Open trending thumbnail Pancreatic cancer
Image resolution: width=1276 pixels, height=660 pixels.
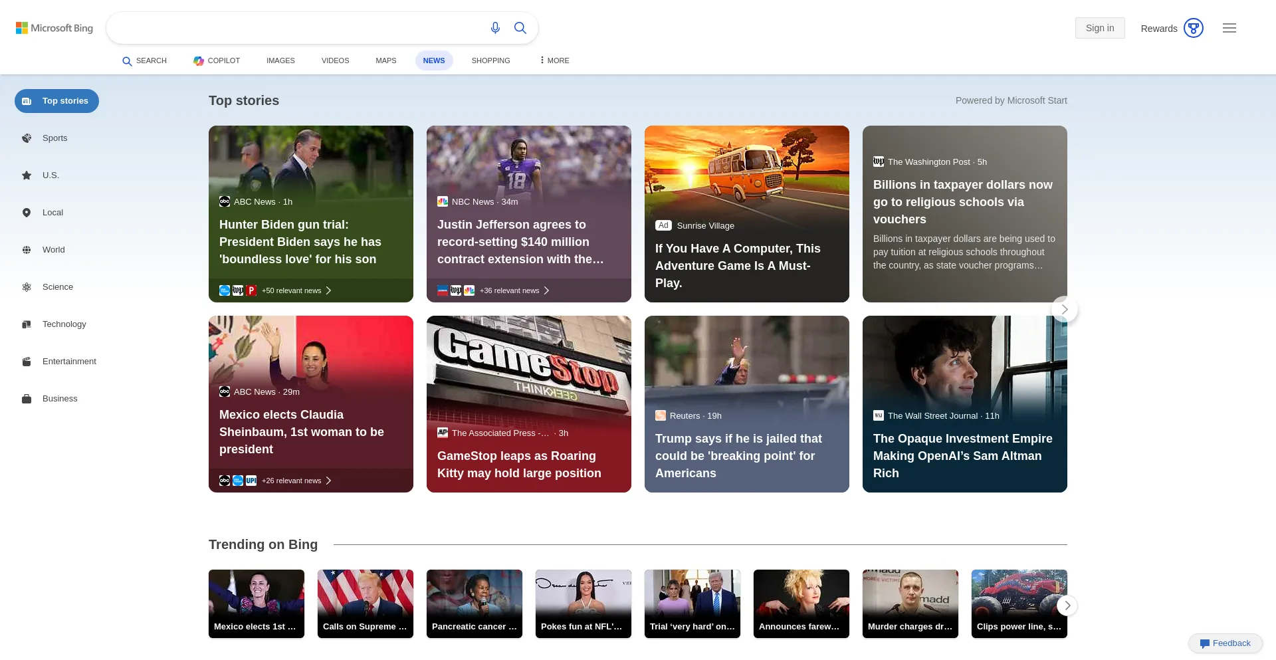pos(475,604)
